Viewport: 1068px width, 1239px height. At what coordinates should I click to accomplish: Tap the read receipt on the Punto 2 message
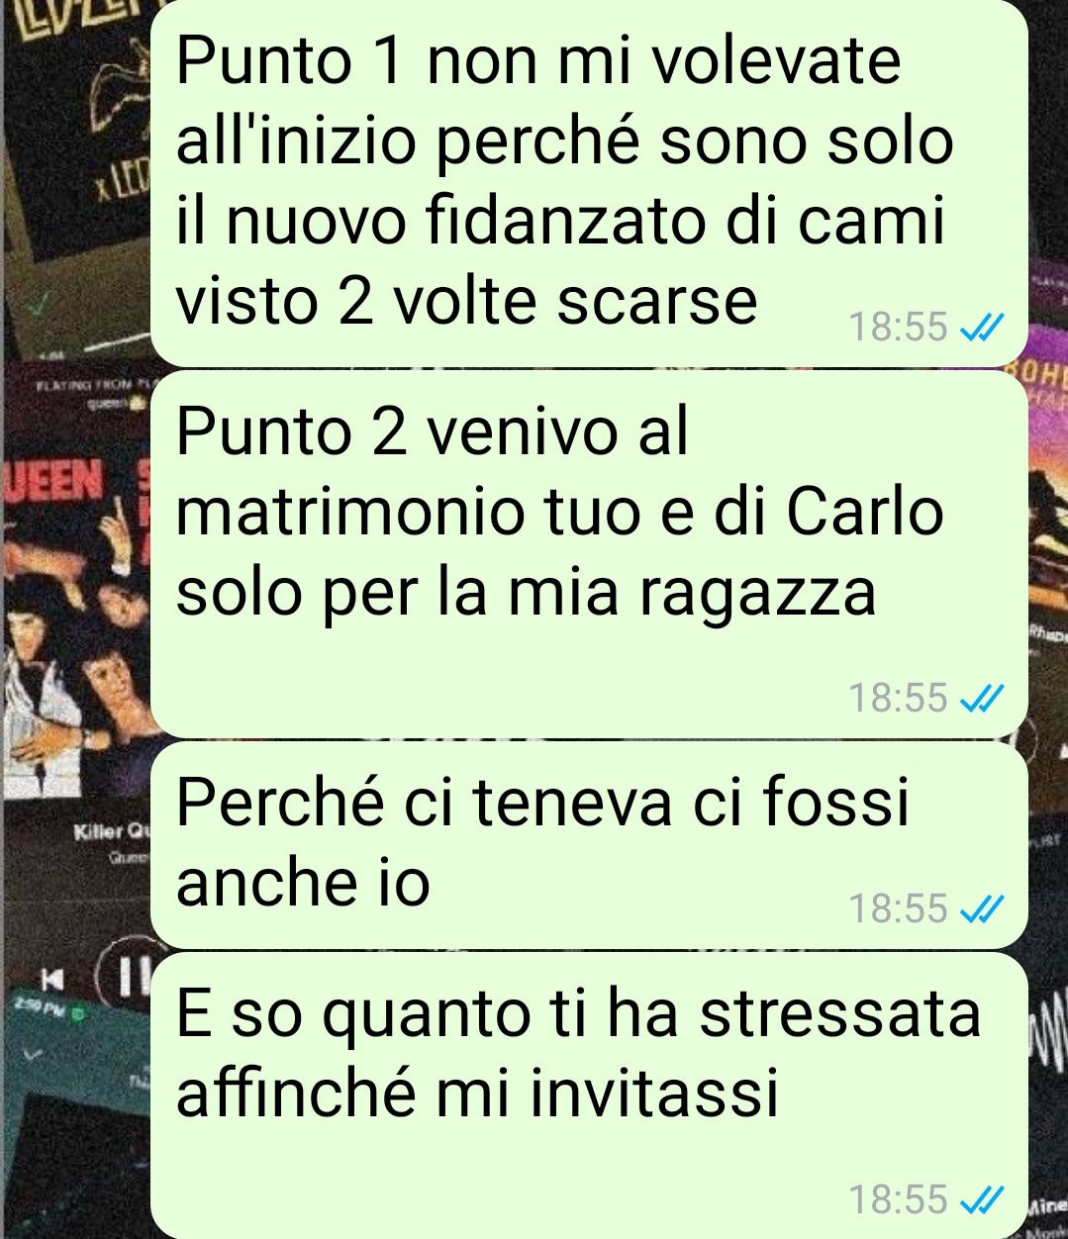coord(984,699)
